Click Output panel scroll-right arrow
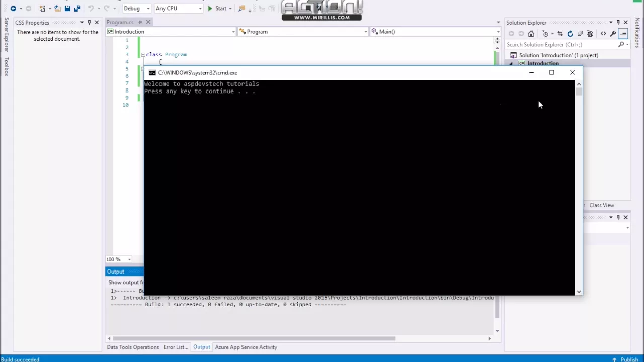Screen dimensions: 644x362 pyautogui.click(x=489, y=339)
